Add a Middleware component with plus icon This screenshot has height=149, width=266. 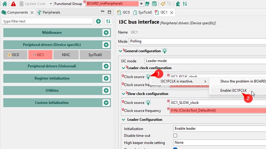tap(106, 33)
